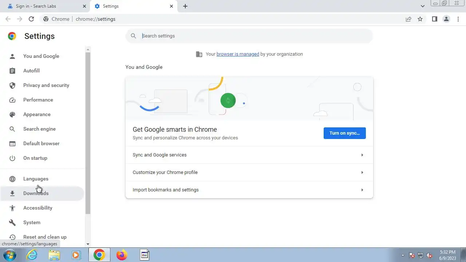This screenshot has width=466, height=262.
Task: Close the Sign in - Search Labs tab
Action: click(84, 6)
